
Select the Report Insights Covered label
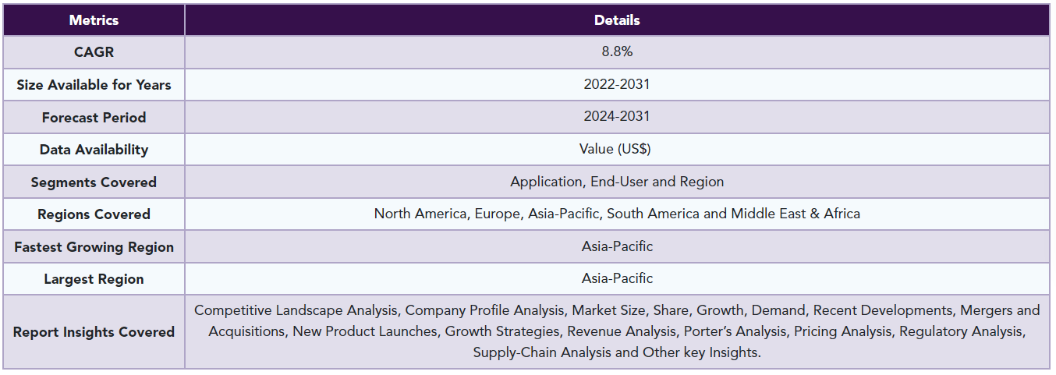click(94, 332)
